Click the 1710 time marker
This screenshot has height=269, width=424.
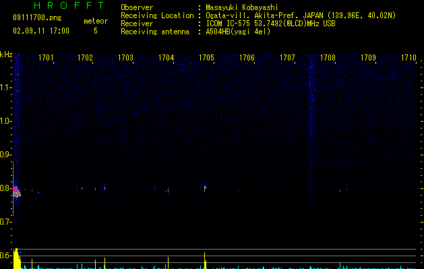pyautogui.click(x=408, y=58)
